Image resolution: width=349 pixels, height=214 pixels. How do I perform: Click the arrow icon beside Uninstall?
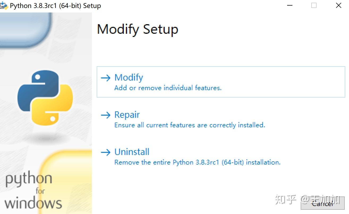tap(106, 152)
